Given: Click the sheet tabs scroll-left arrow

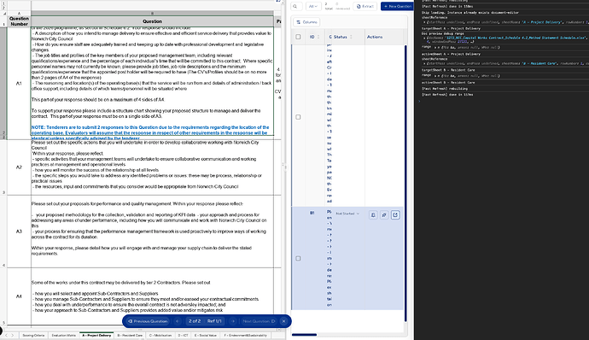Looking at the screenshot, I should pos(6,335).
